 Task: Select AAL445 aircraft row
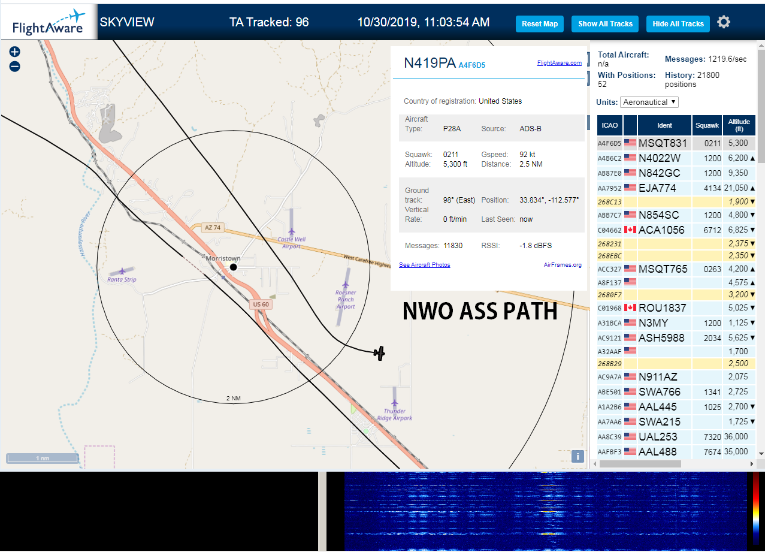[676, 407]
